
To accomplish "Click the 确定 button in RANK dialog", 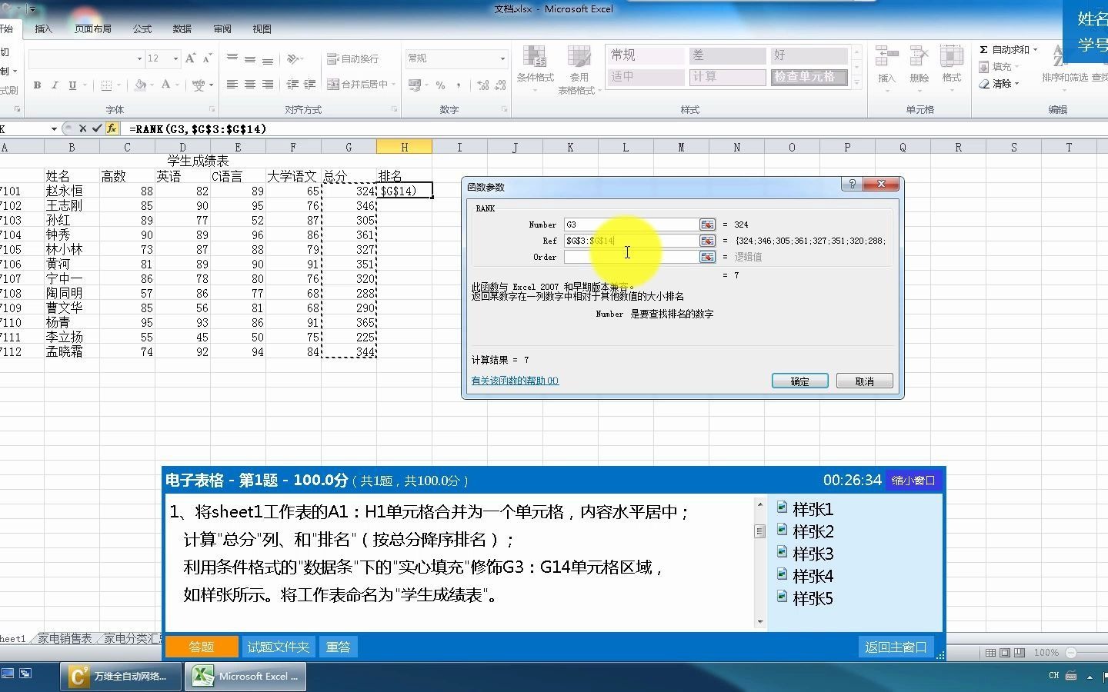I will click(x=799, y=381).
